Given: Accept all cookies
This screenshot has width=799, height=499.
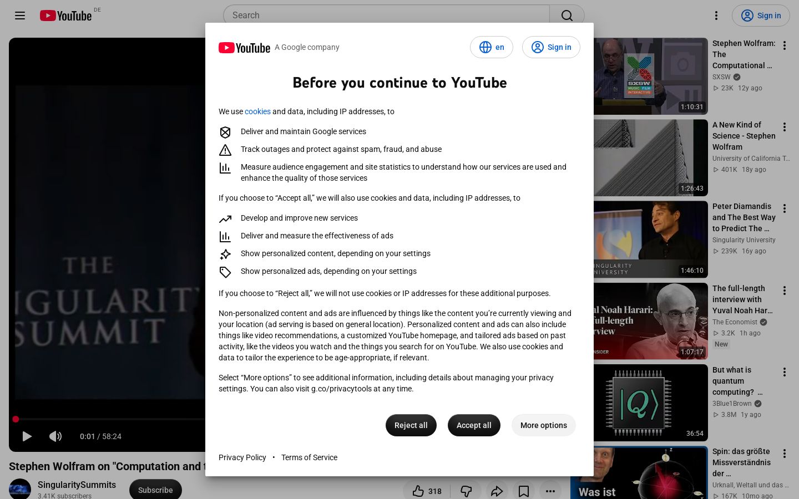Looking at the screenshot, I should (474, 425).
